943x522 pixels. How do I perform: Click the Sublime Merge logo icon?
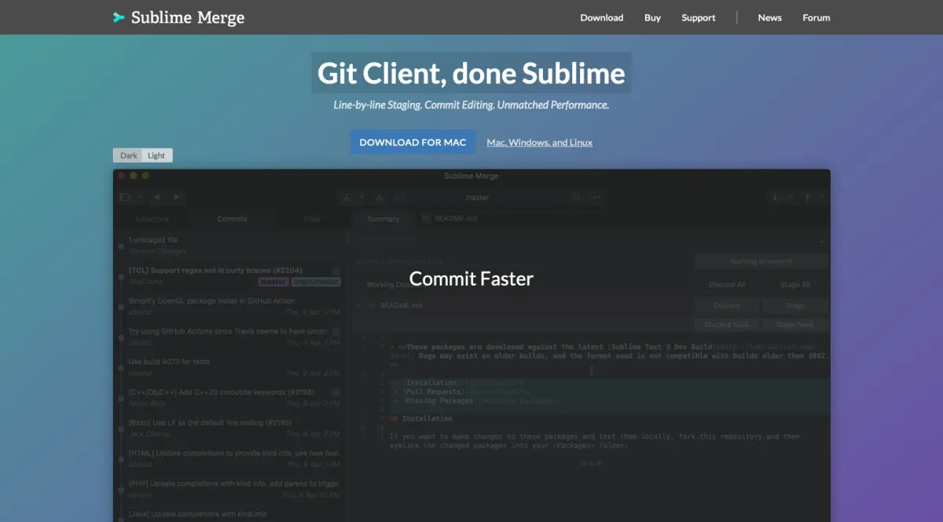[x=119, y=17]
